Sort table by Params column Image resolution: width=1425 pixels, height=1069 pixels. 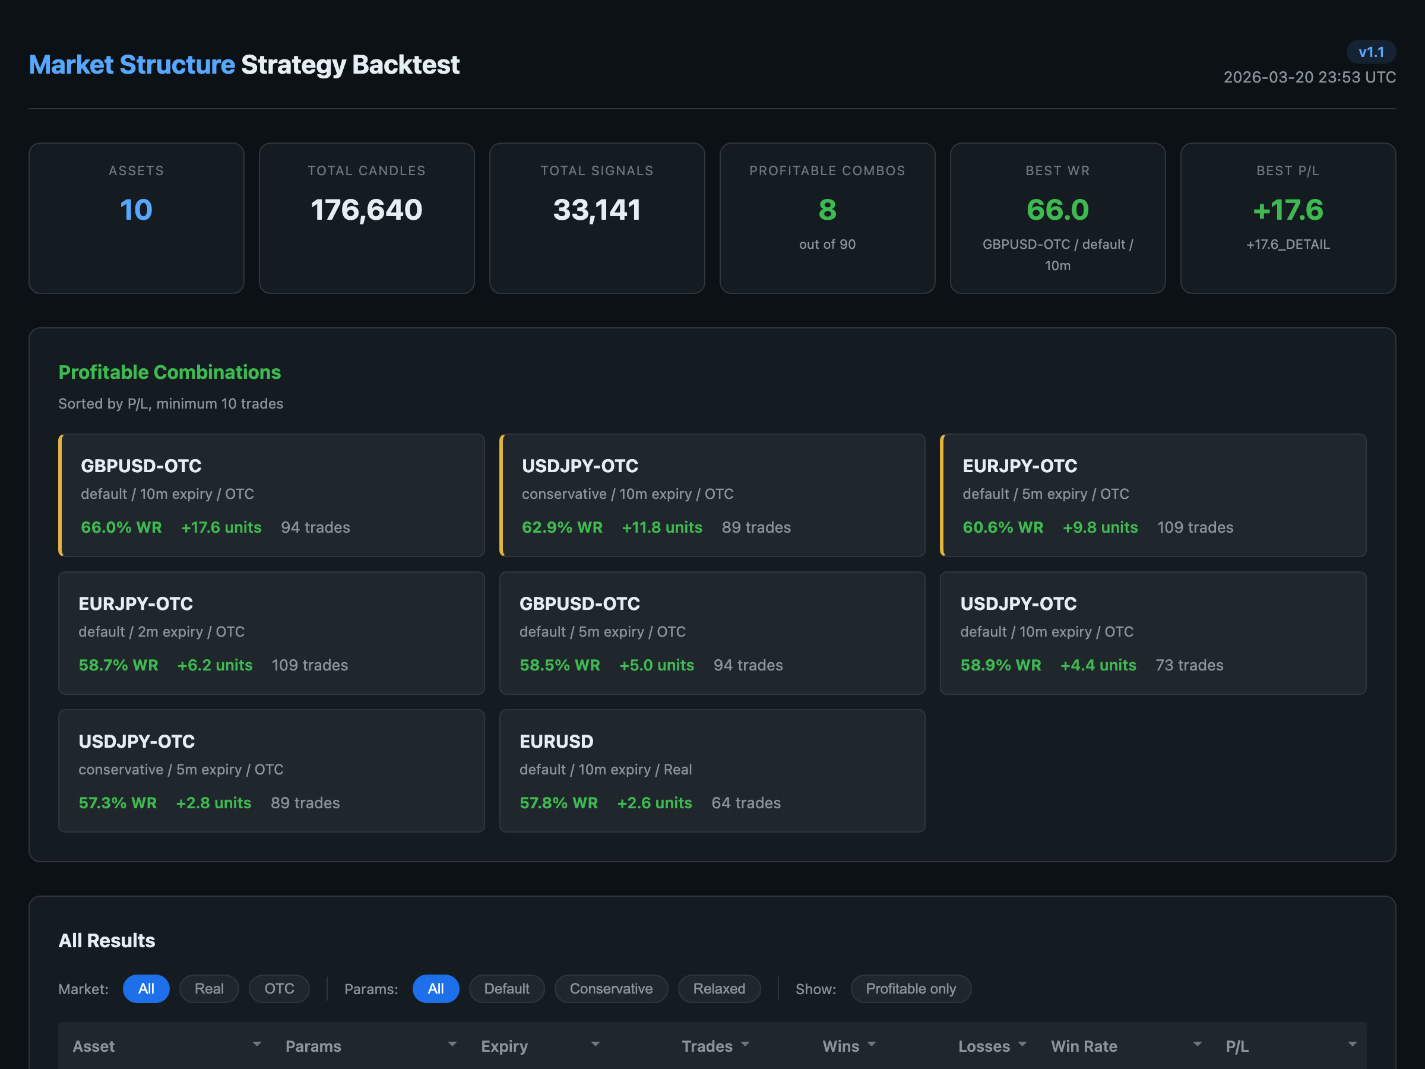[x=369, y=1046]
